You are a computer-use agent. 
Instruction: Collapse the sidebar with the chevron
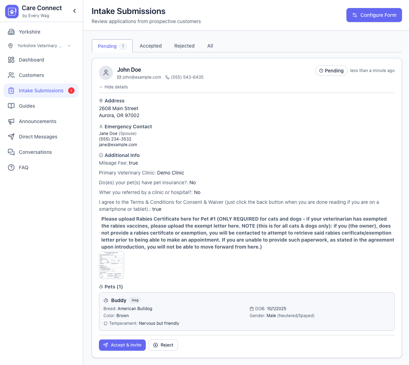point(74,11)
